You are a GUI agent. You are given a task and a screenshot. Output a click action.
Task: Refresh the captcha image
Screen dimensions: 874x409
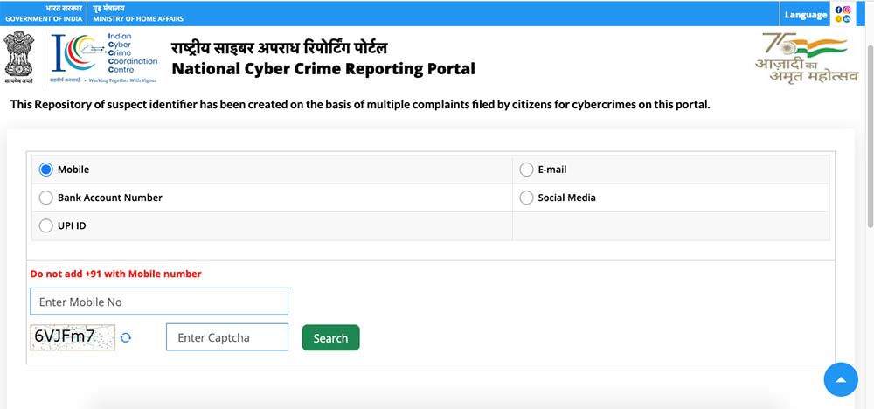click(126, 337)
